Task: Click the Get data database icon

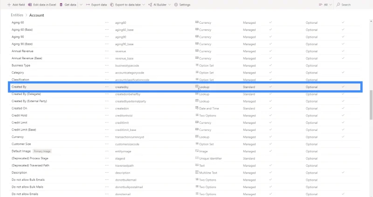Action: pos(61,5)
